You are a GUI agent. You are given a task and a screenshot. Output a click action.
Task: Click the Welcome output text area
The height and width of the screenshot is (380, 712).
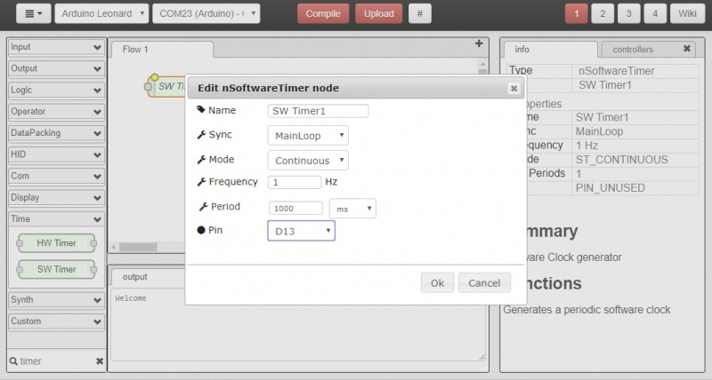pos(298,325)
